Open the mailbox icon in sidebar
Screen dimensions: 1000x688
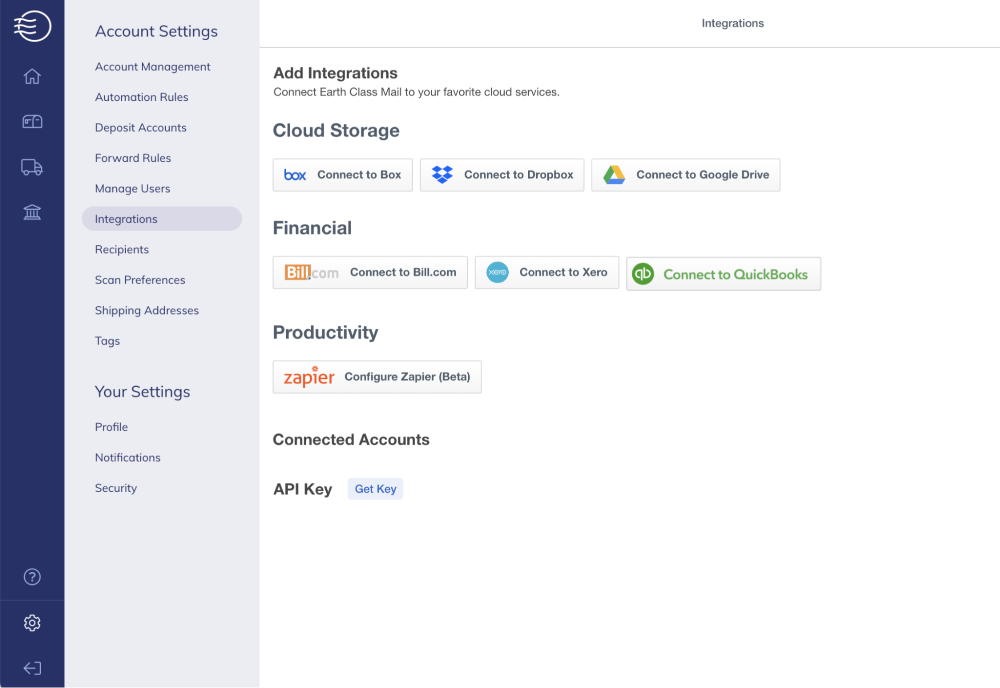click(32, 121)
